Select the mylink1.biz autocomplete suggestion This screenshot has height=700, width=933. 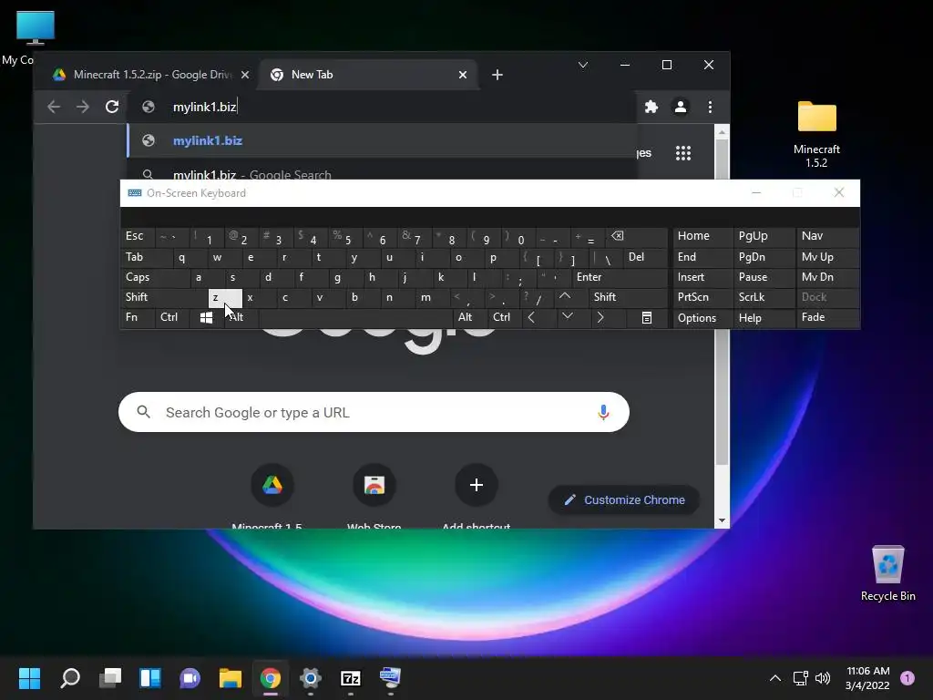click(x=382, y=140)
